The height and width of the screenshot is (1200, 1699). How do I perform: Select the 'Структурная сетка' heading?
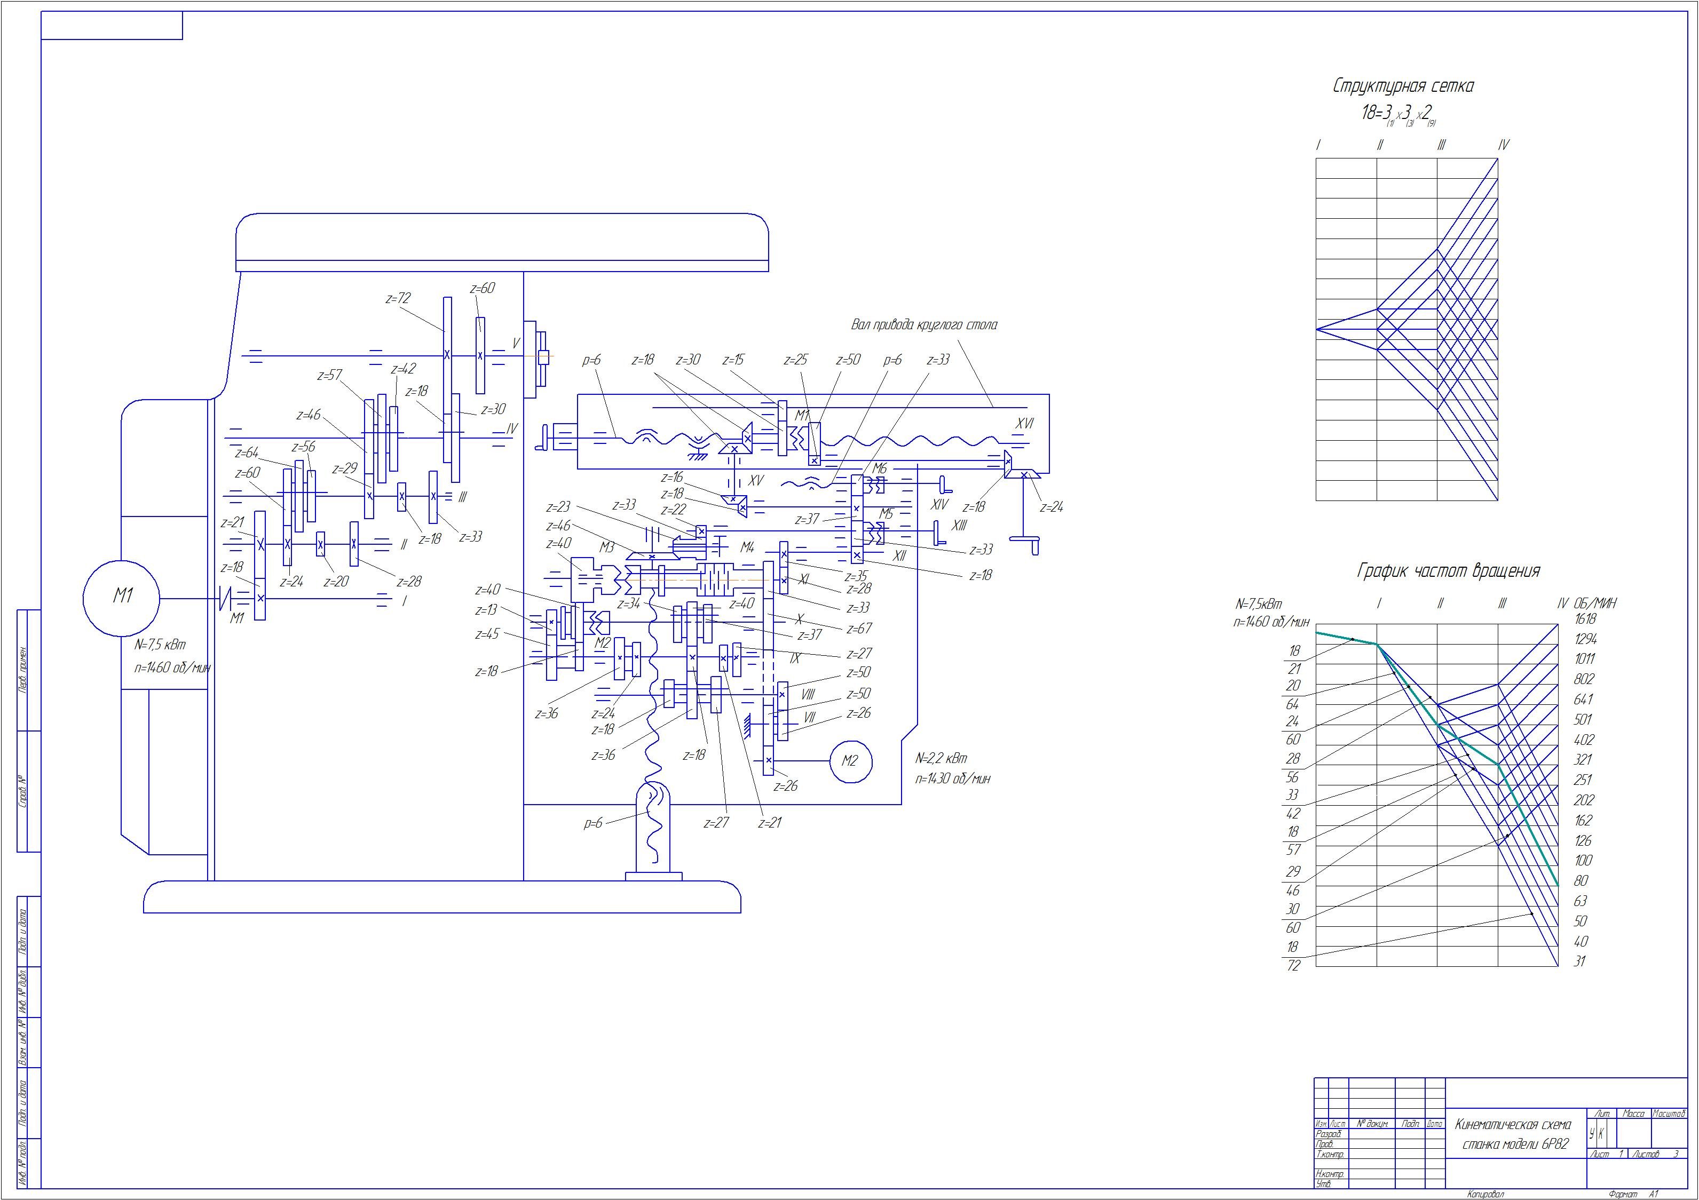click(1403, 86)
